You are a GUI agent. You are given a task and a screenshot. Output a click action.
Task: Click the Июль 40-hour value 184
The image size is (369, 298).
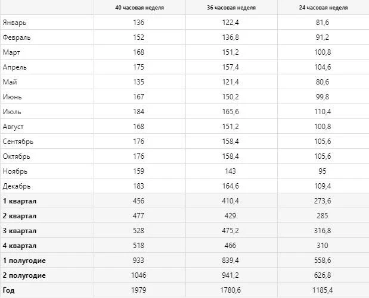tap(139, 112)
